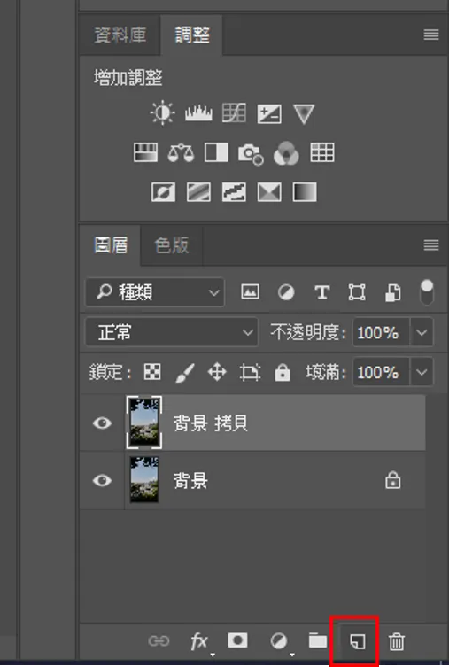Create a new layer
This screenshot has height=667, width=449.
(357, 641)
